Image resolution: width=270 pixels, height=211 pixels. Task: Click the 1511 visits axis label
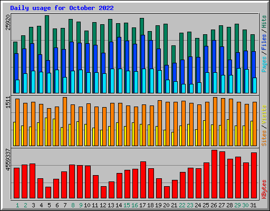[x=8, y=102]
